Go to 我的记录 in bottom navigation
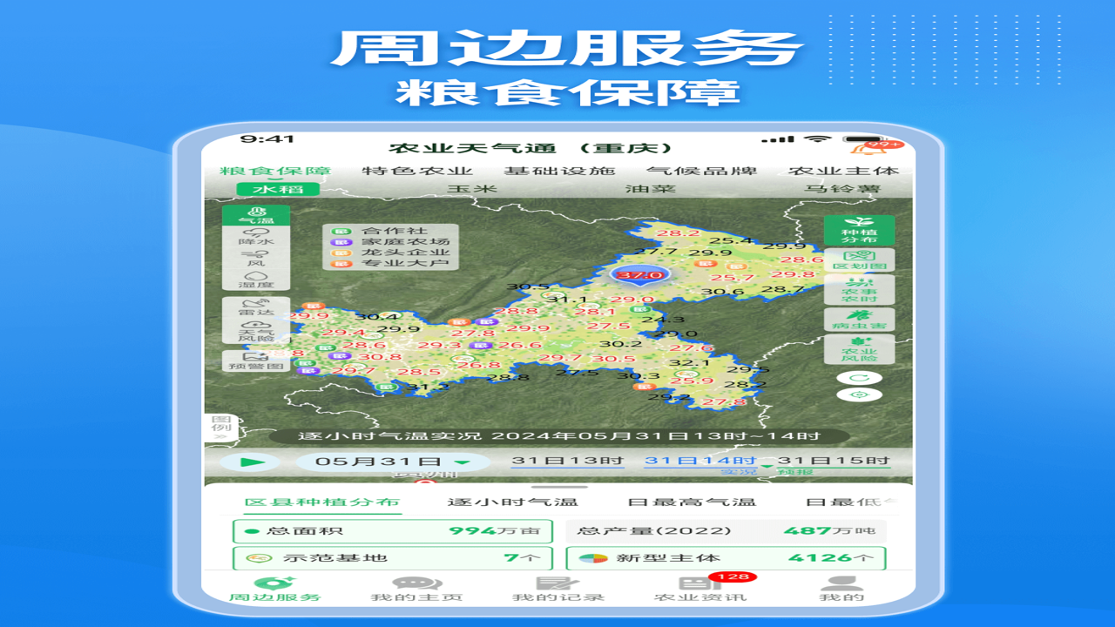Image resolution: width=1115 pixels, height=627 pixels. [x=558, y=590]
